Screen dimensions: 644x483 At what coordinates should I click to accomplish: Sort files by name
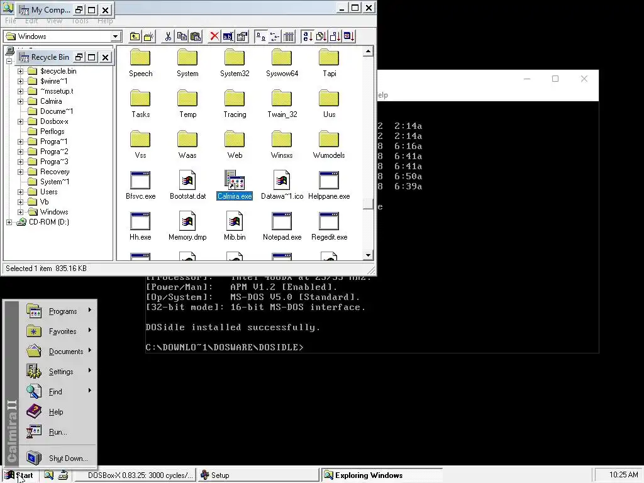click(x=307, y=36)
